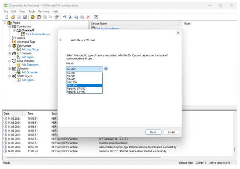This screenshot has height=169, width=240.
Task: Click the Paste toolbar icon
Action: coord(82,17)
